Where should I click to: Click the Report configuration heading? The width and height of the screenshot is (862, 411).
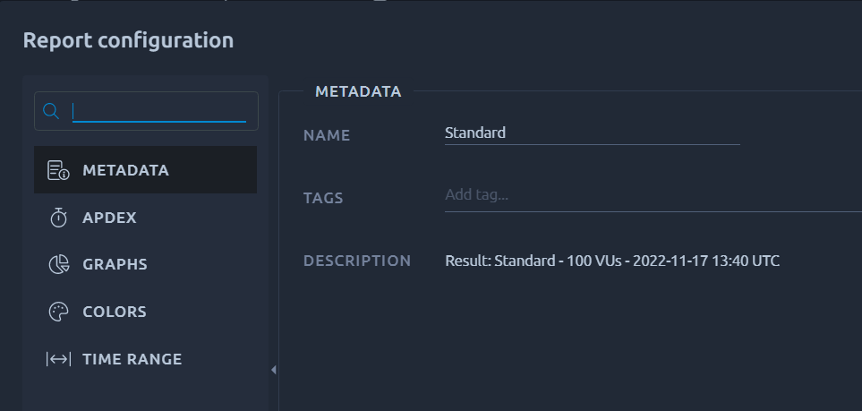click(x=128, y=40)
